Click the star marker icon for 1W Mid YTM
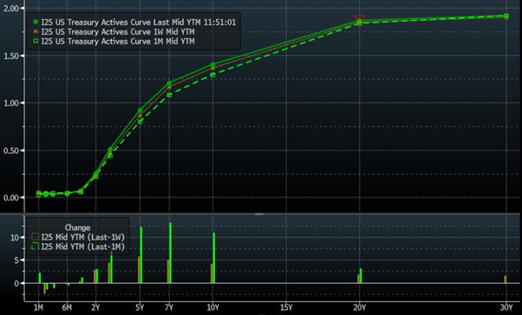 click(36, 32)
